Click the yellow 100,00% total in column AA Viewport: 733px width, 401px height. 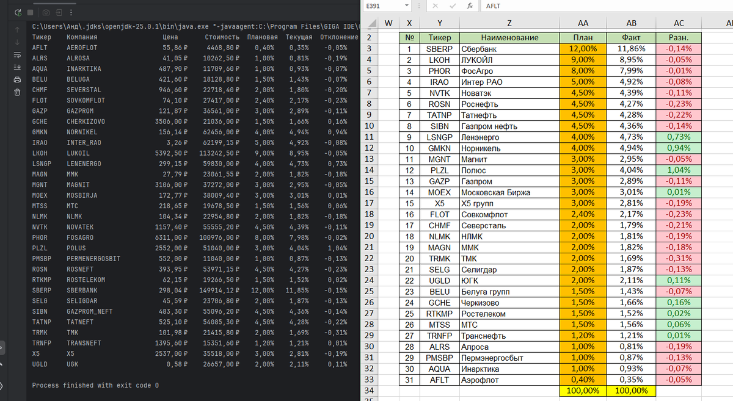point(583,391)
